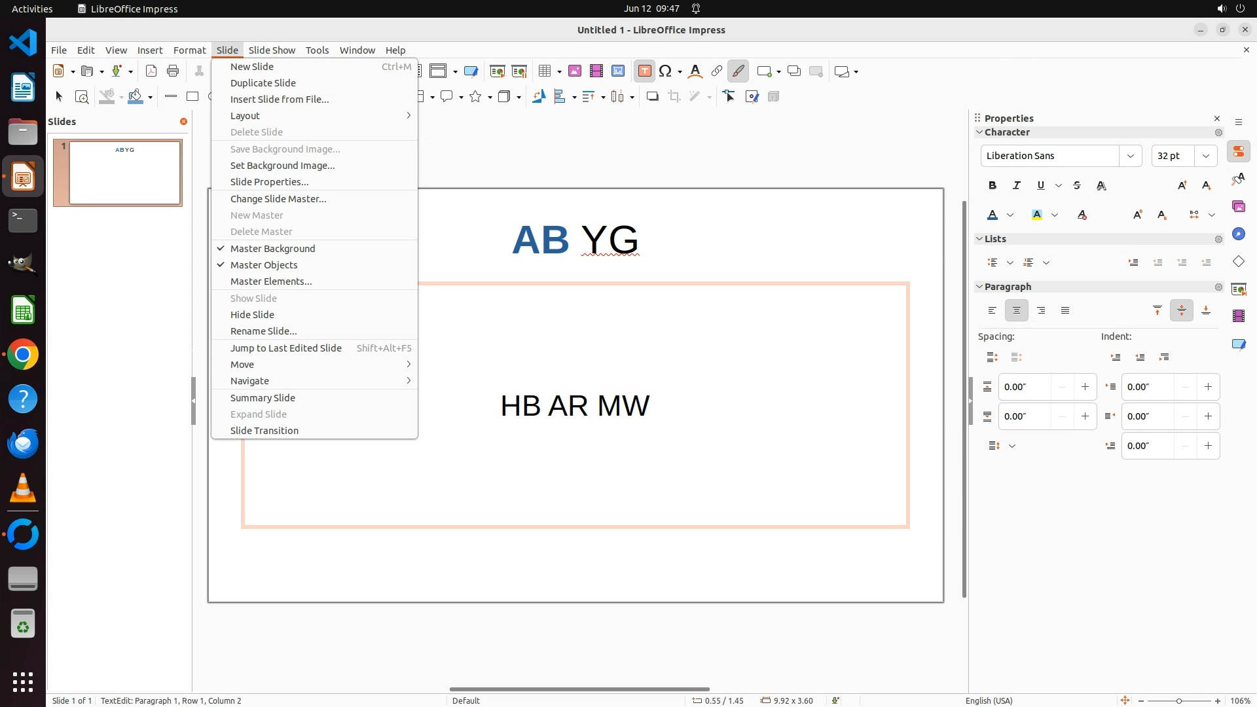1257x707 pixels.
Task: Collapse the Paragraph section
Action: (x=979, y=287)
